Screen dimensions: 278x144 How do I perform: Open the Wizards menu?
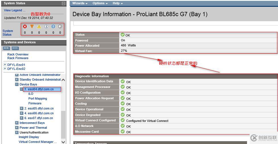coord(80,3)
